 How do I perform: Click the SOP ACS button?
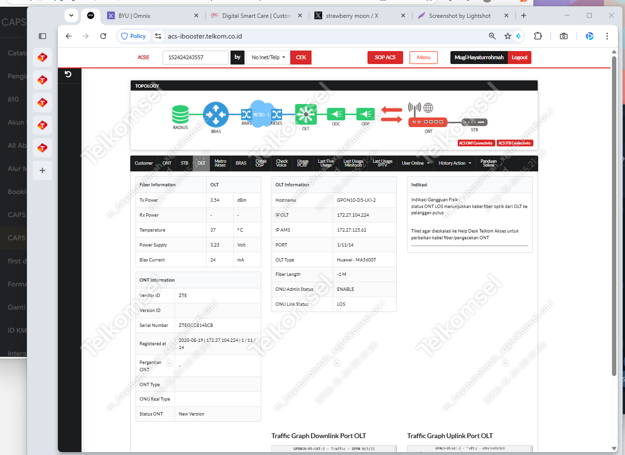tap(385, 57)
